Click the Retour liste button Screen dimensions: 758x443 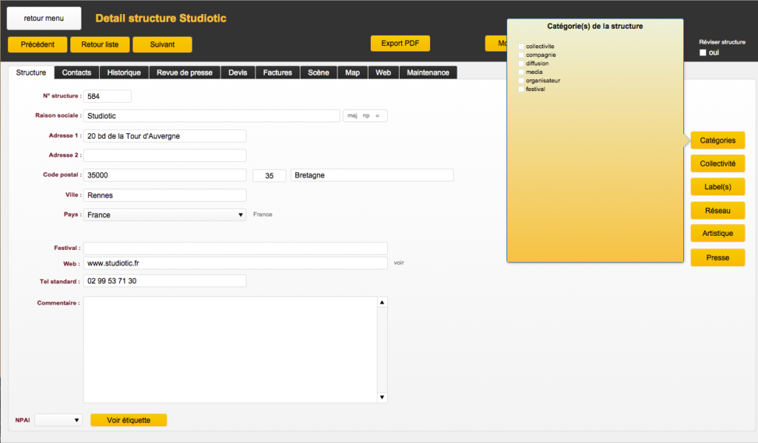[x=100, y=44]
